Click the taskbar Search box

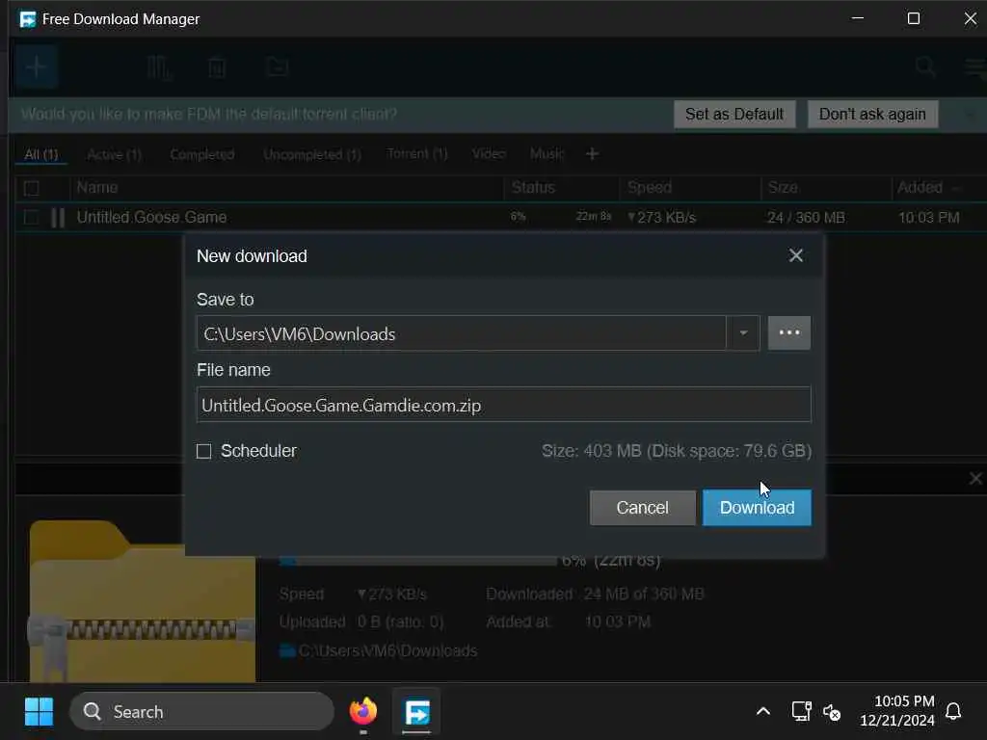point(201,712)
